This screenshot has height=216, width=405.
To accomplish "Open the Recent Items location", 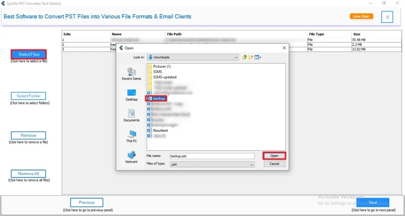I will coord(131,74).
